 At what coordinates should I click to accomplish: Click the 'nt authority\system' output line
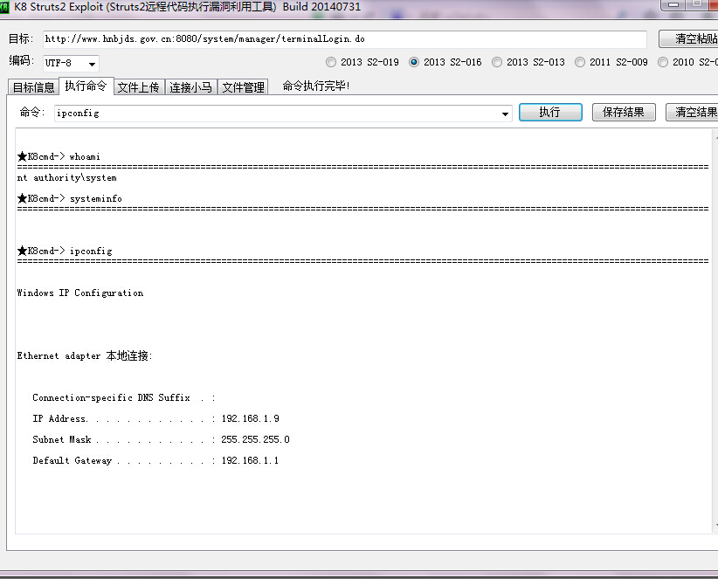67,177
